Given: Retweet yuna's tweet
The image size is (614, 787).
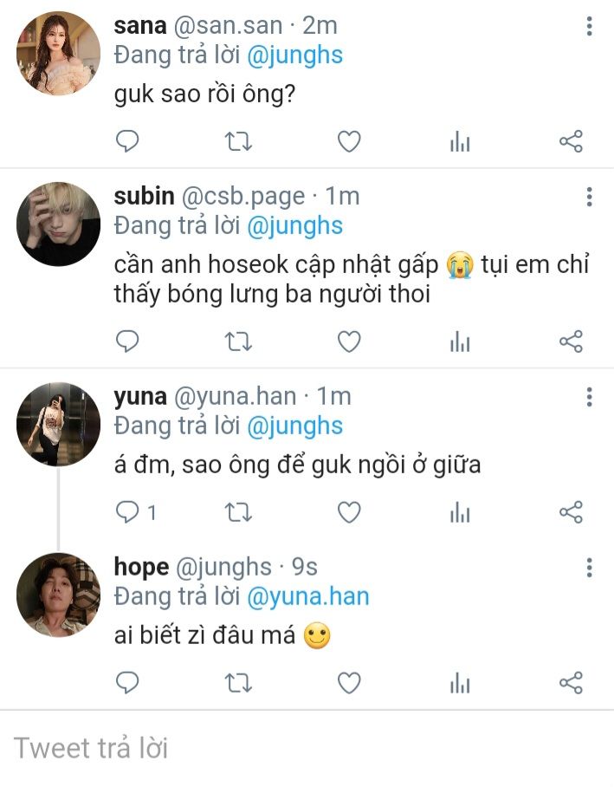Looking at the screenshot, I should 237,513.
